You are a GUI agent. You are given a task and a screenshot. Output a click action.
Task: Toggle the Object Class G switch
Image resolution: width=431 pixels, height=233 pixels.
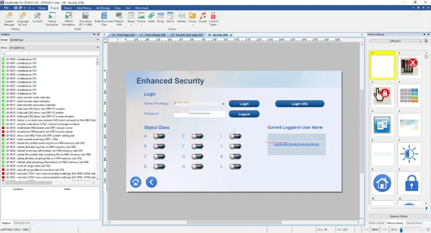[197, 156]
